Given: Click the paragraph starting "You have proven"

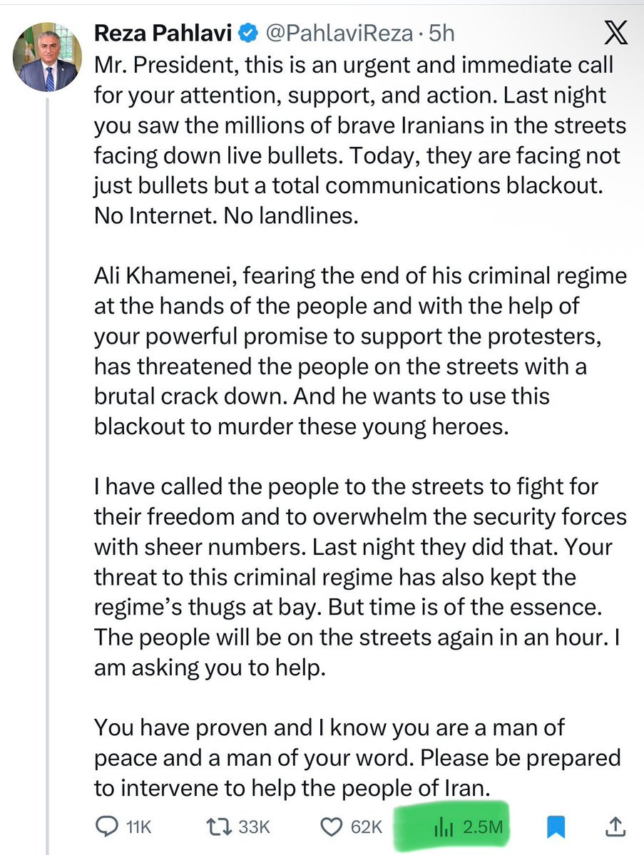Looking at the screenshot, I should [x=357, y=758].
